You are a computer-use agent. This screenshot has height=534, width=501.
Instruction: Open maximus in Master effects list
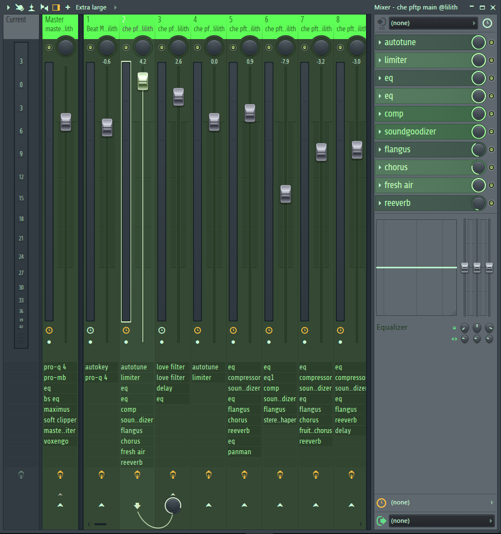pyautogui.click(x=60, y=410)
